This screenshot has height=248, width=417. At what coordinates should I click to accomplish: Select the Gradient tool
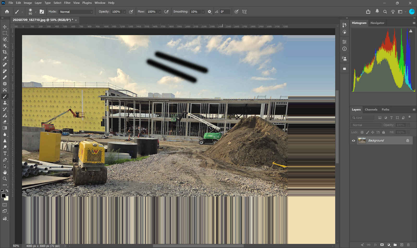(x=5, y=128)
